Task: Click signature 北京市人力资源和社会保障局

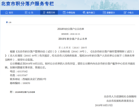Action: pos(120,97)
